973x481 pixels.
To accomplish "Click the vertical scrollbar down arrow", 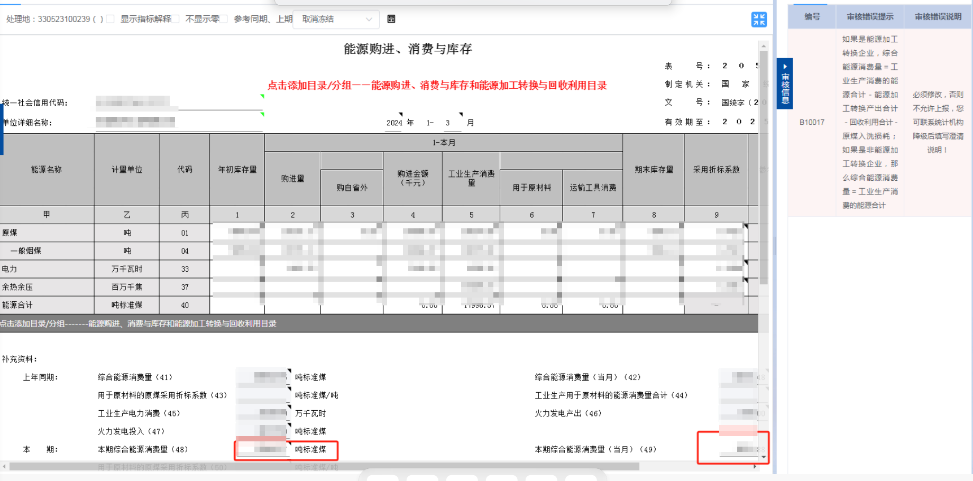I will [764, 457].
